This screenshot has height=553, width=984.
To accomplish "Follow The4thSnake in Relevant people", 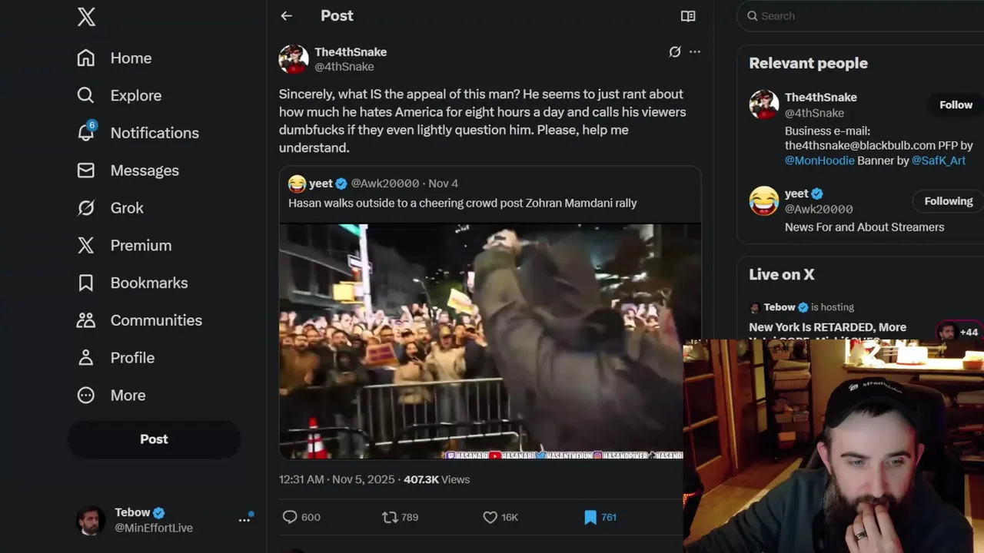I will coord(956,105).
